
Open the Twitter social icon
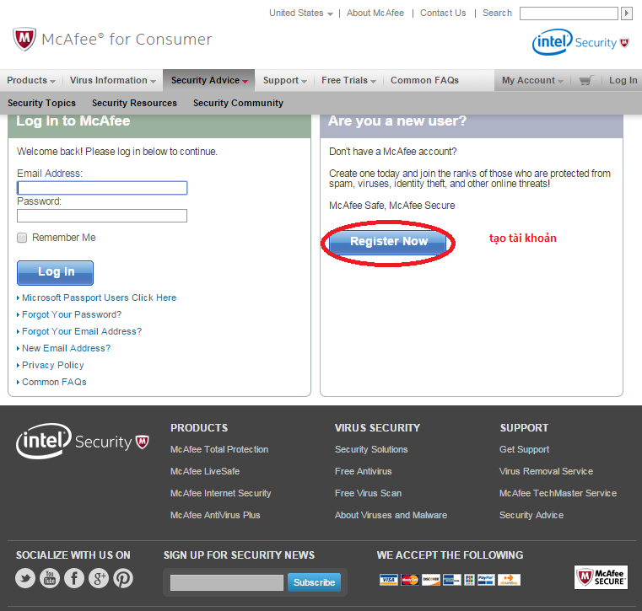click(25, 578)
